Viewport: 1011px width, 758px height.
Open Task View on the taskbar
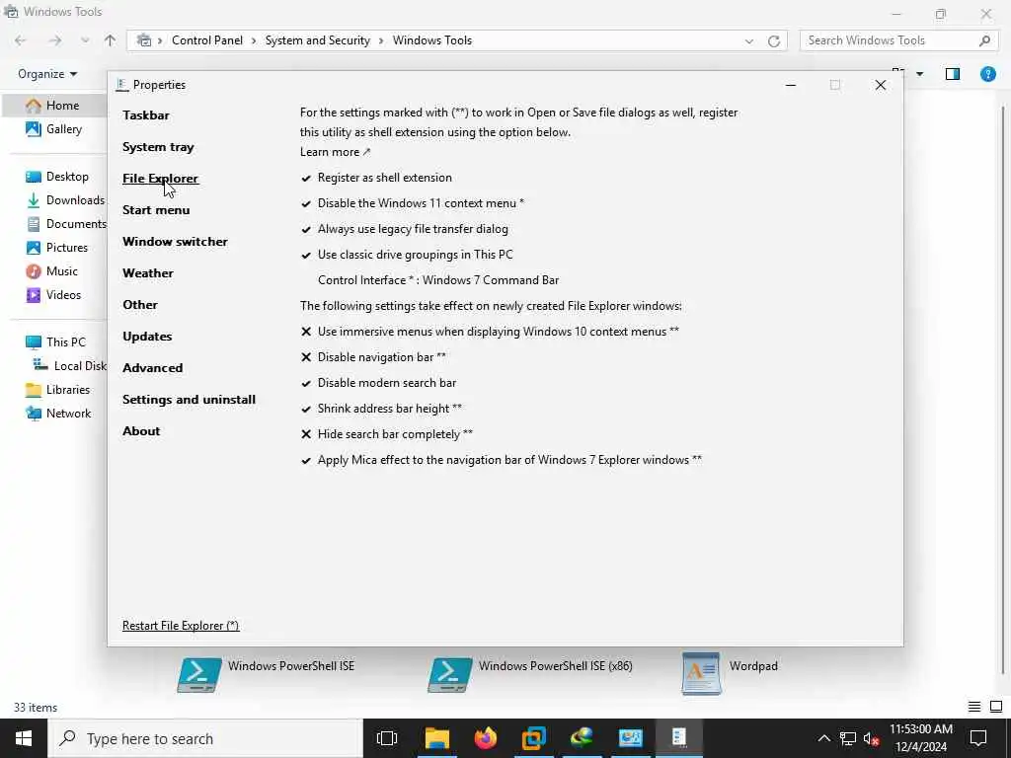[x=387, y=738]
